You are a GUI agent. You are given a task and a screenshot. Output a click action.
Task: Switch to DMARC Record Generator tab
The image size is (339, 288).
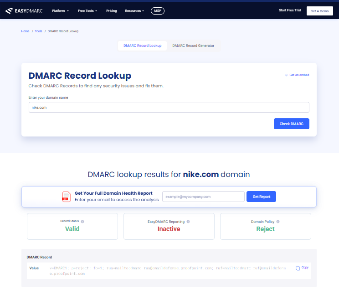193,46
